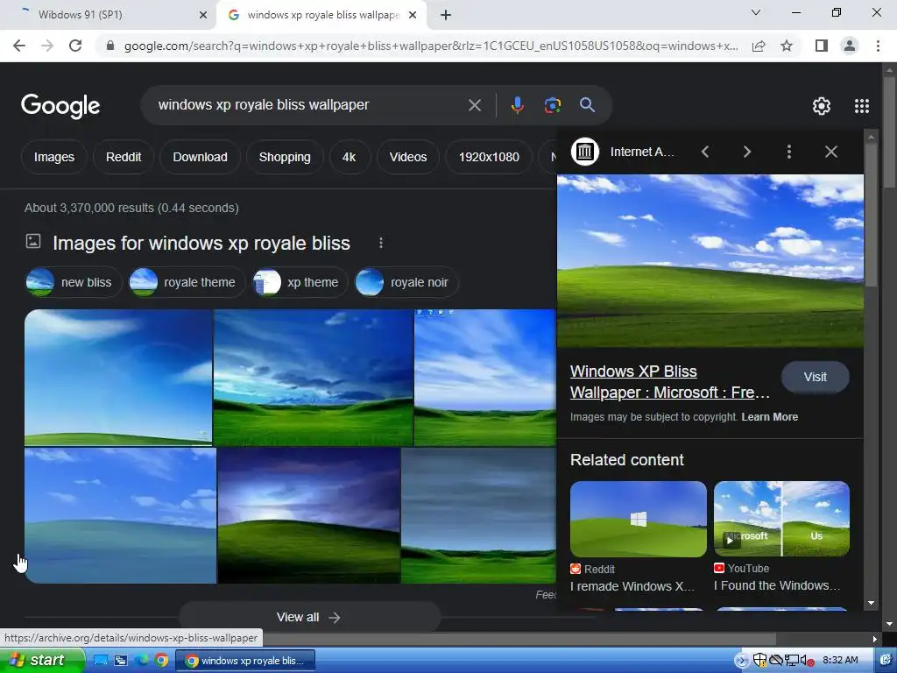
Task: Click the magnifier search button
Action: pos(588,105)
